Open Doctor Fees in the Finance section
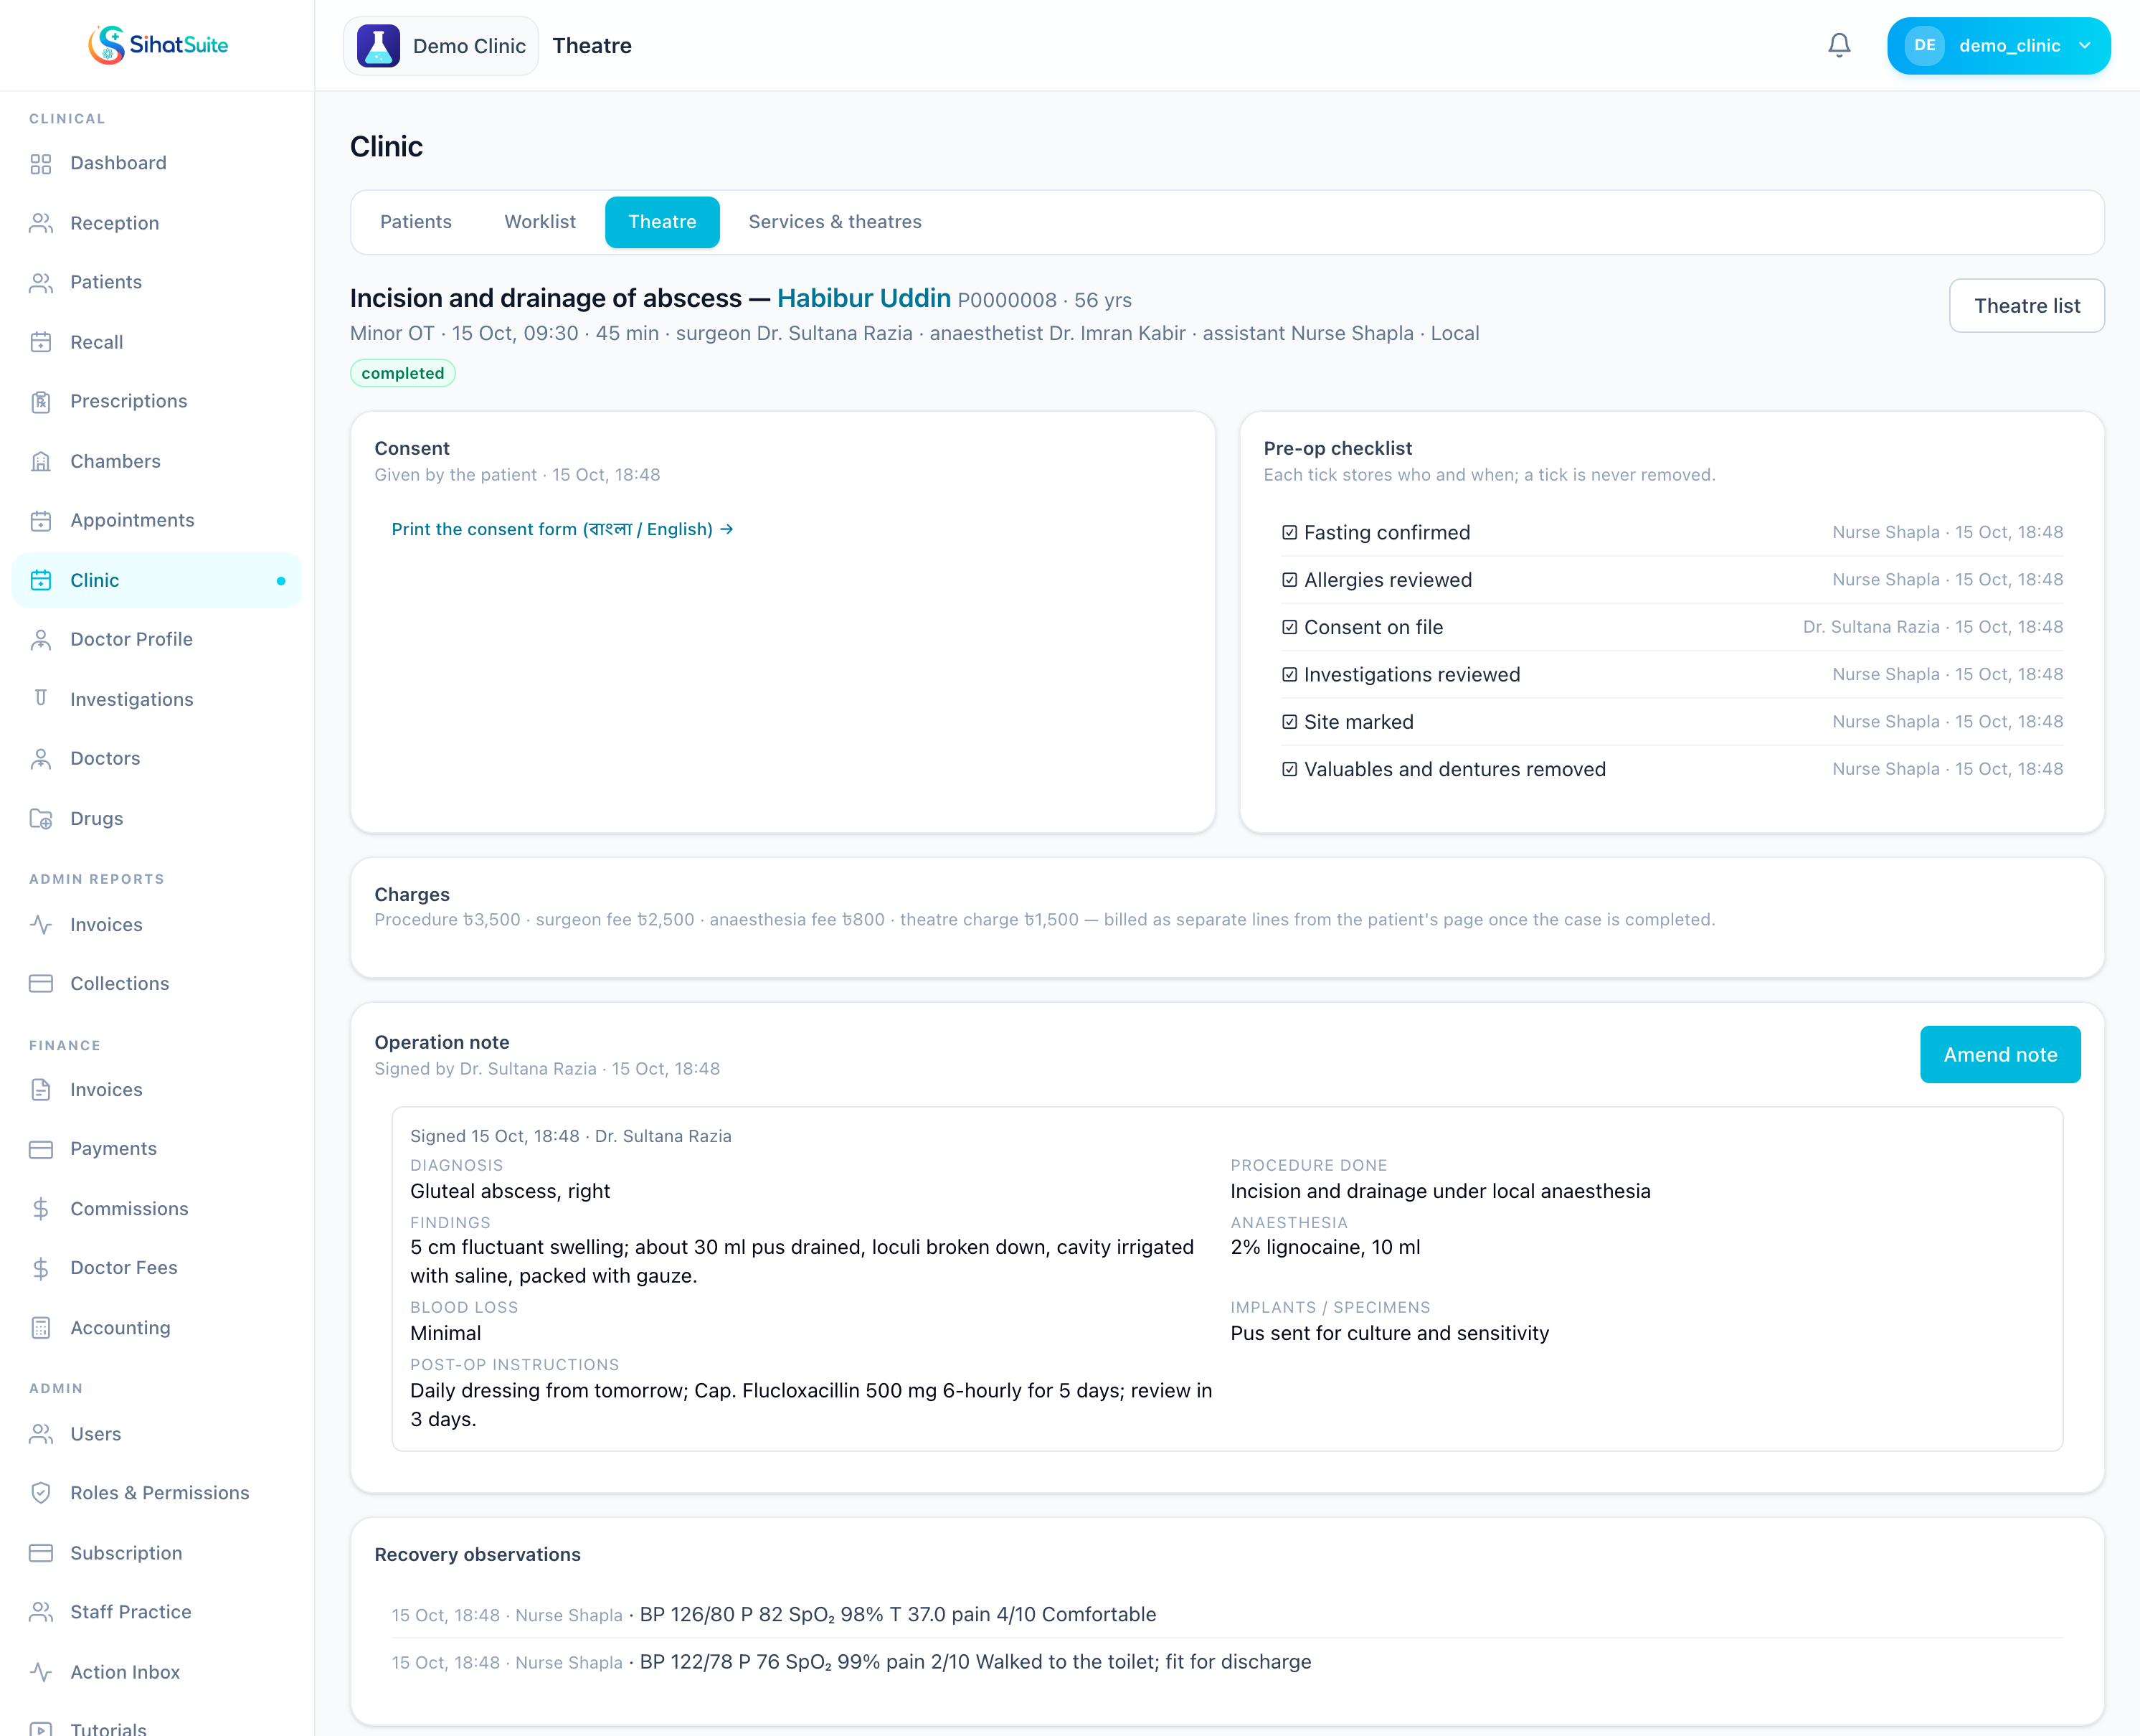 click(x=157, y=1268)
